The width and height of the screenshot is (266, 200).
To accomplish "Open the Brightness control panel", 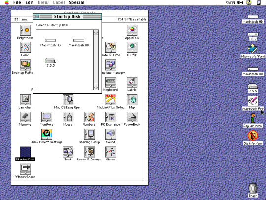I will point(25,30).
